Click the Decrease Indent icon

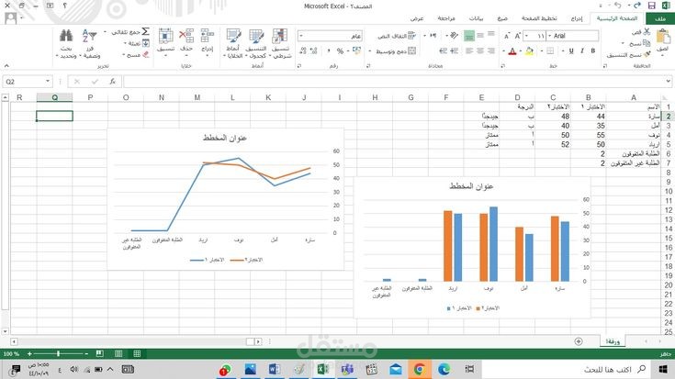click(x=455, y=50)
